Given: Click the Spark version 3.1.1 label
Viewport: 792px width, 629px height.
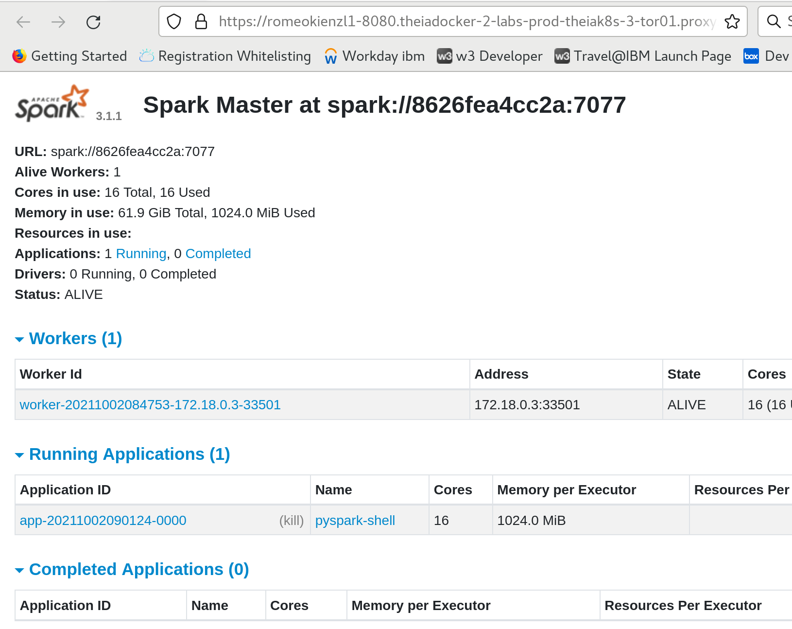Looking at the screenshot, I should click(x=109, y=116).
